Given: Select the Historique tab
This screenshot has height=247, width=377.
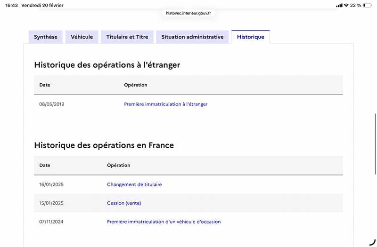Looking at the screenshot, I should (250, 37).
